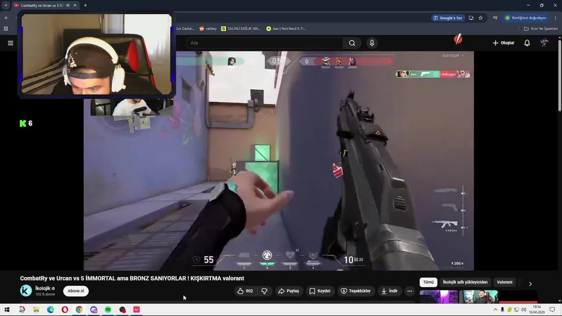Image resolution: width=562 pixels, height=316 pixels.
Task: Open the YouTube account avatar menu
Action: (x=544, y=43)
